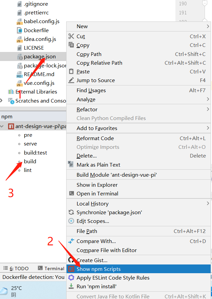Click the Edit Scopes circle icon

pyautogui.click(x=71, y=221)
